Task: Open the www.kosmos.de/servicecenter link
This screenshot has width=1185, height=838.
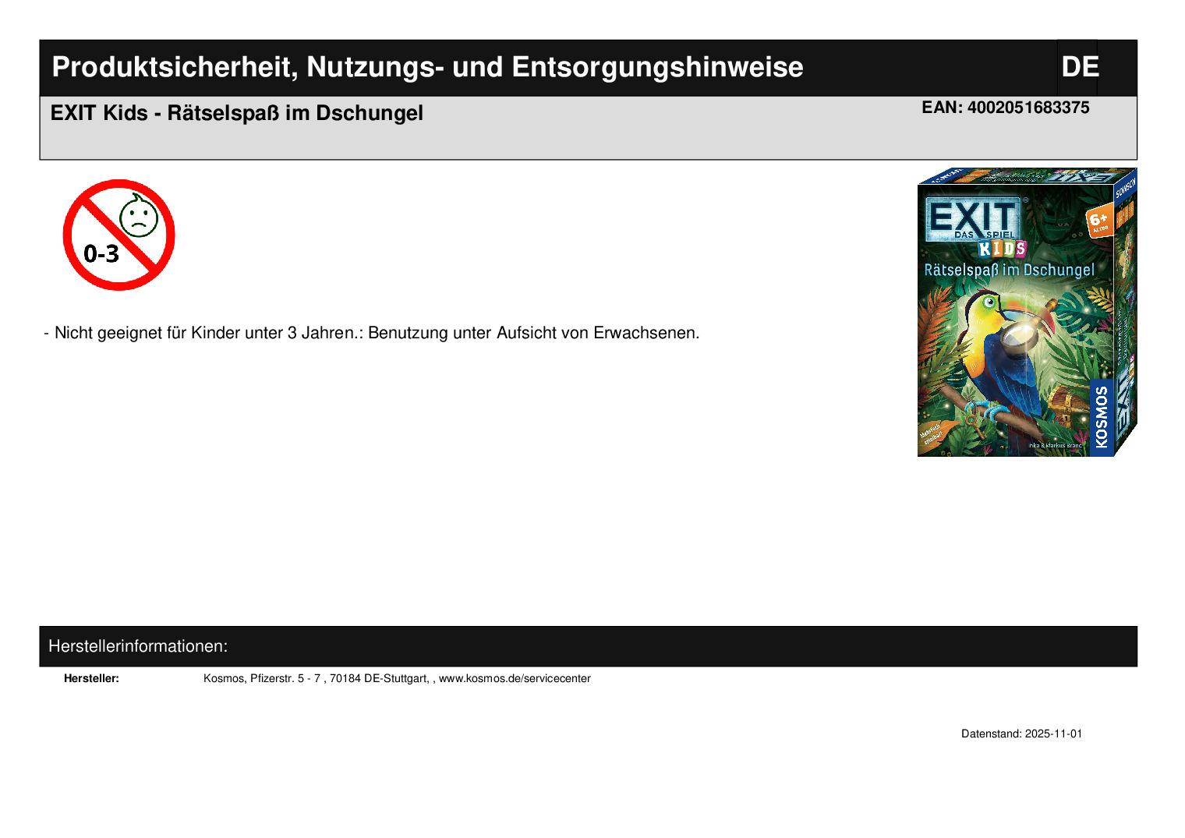Action: (515, 679)
